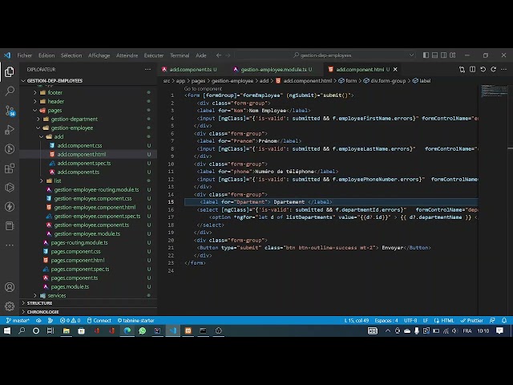Click div.form-group in breadcrumb
This screenshot has width=513, height=385.
[388, 81]
